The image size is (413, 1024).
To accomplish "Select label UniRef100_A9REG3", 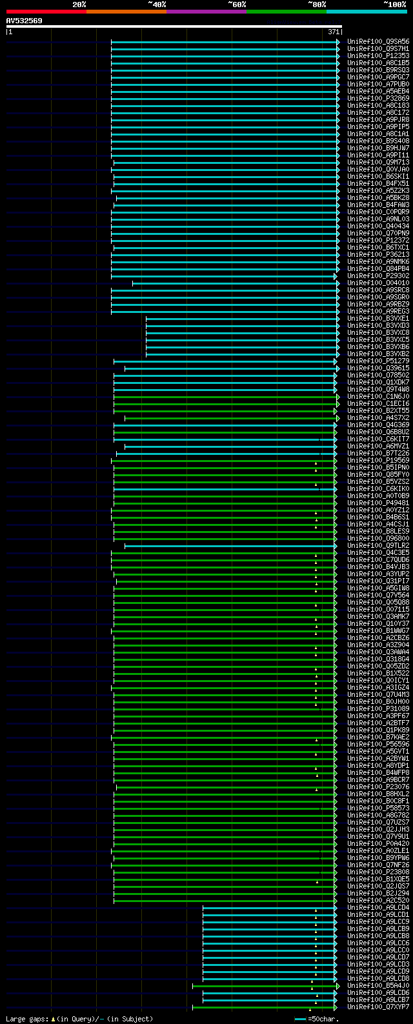I will [x=378, y=311].
